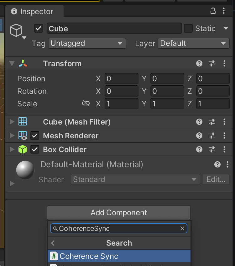Click the Default-Material sphere preview thumbnail
235x266 pixels.
[x=25, y=170]
